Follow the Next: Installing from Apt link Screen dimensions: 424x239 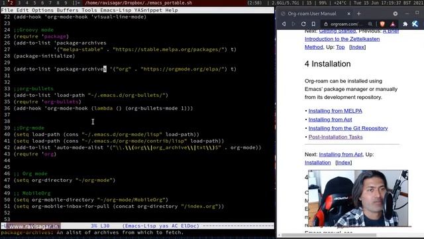coord(341,155)
